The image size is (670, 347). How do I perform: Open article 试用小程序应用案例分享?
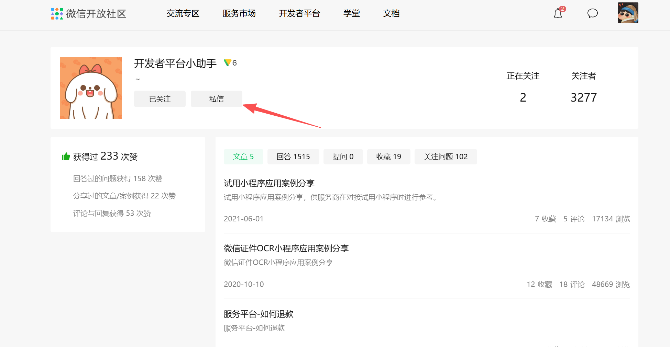click(269, 183)
